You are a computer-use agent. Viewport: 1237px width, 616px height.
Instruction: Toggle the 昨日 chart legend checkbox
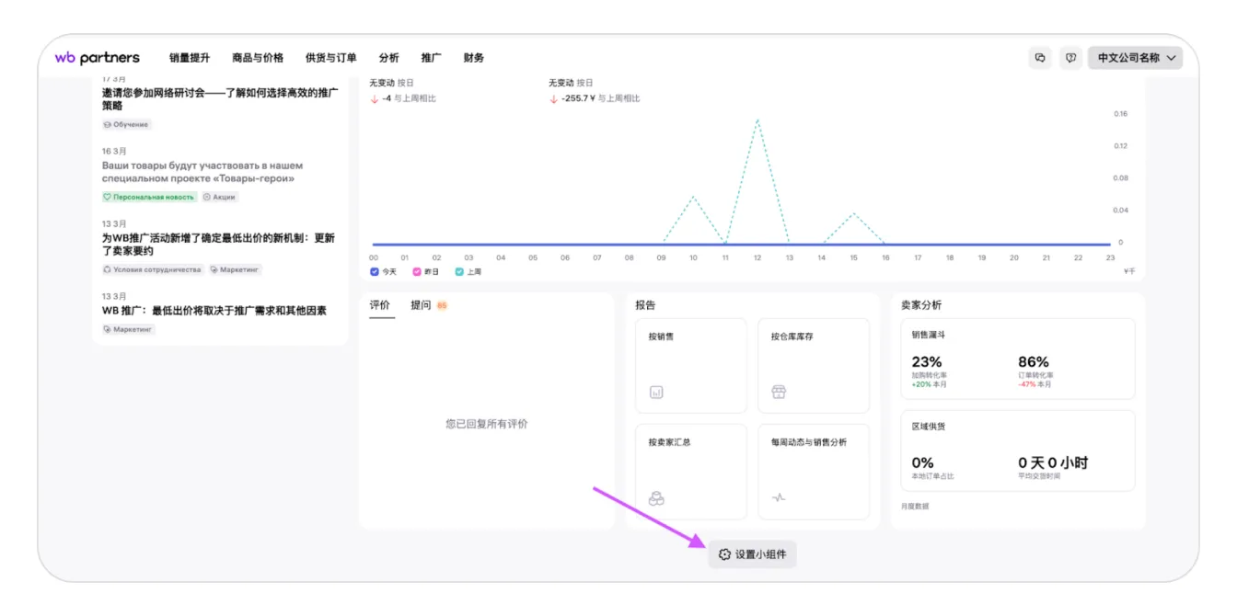[417, 272]
